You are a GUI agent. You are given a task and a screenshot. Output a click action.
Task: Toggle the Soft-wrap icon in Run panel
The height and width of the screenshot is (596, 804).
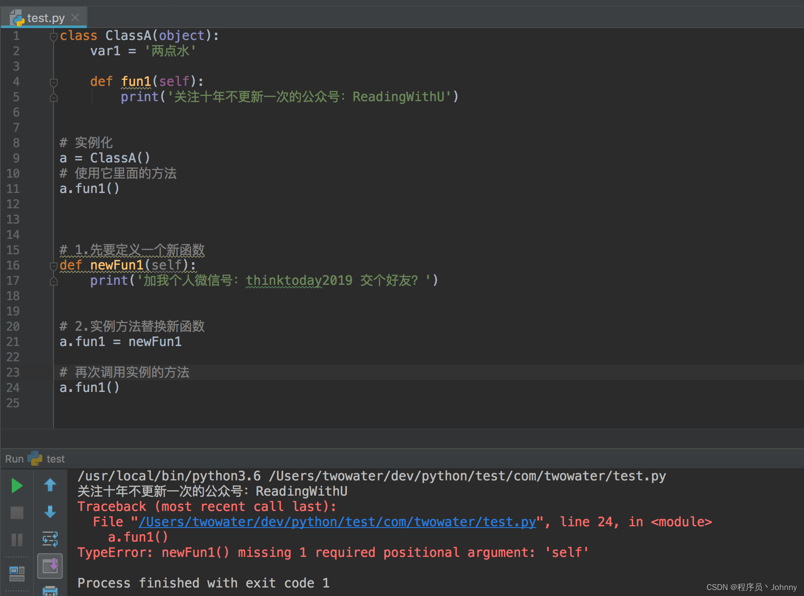(x=50, y=539)
